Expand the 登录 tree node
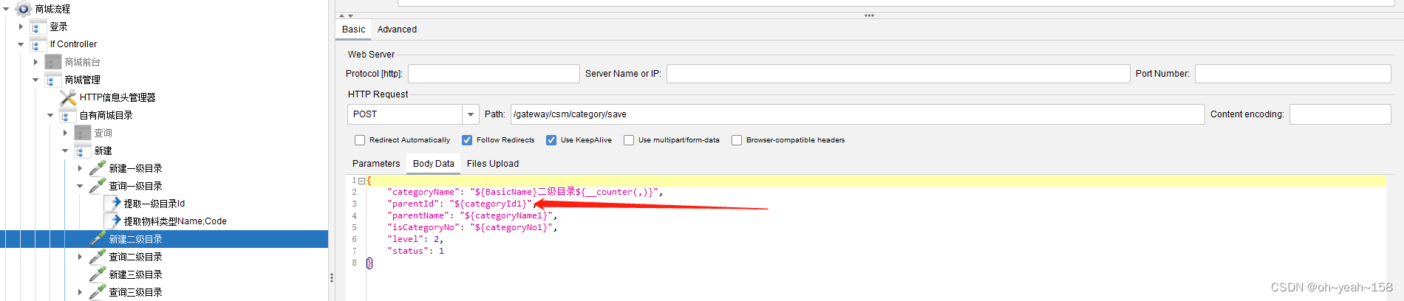 click(x=21, y=27)
